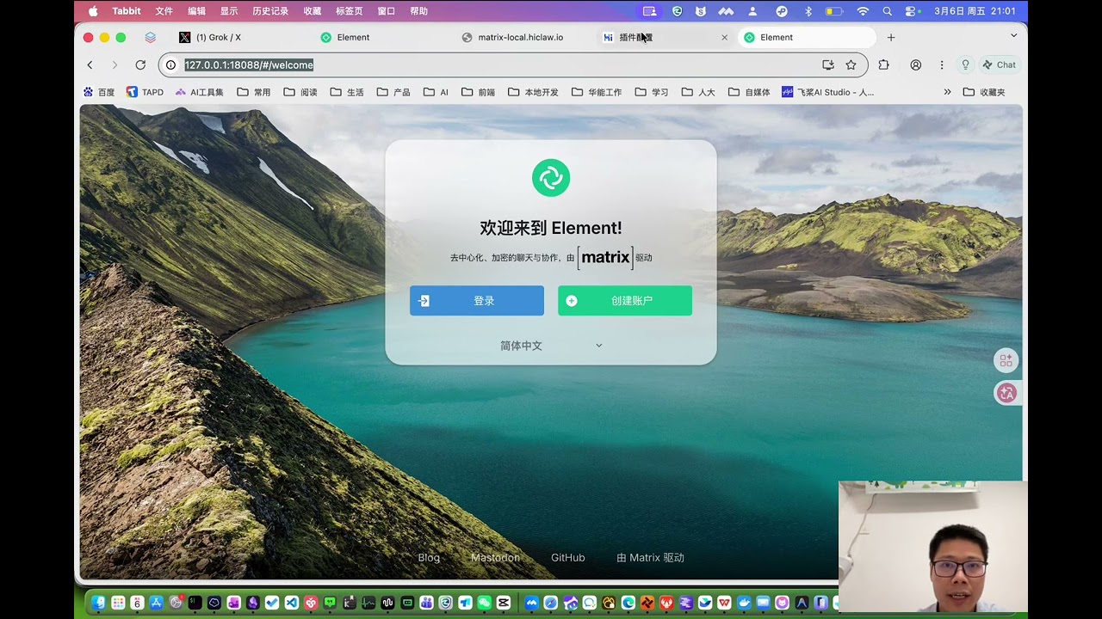Image resolution: width=1102 pixels, height=619 pixels.
Task: Click the Wi-Fi icon in menu bar
Action: click(863, 11)
